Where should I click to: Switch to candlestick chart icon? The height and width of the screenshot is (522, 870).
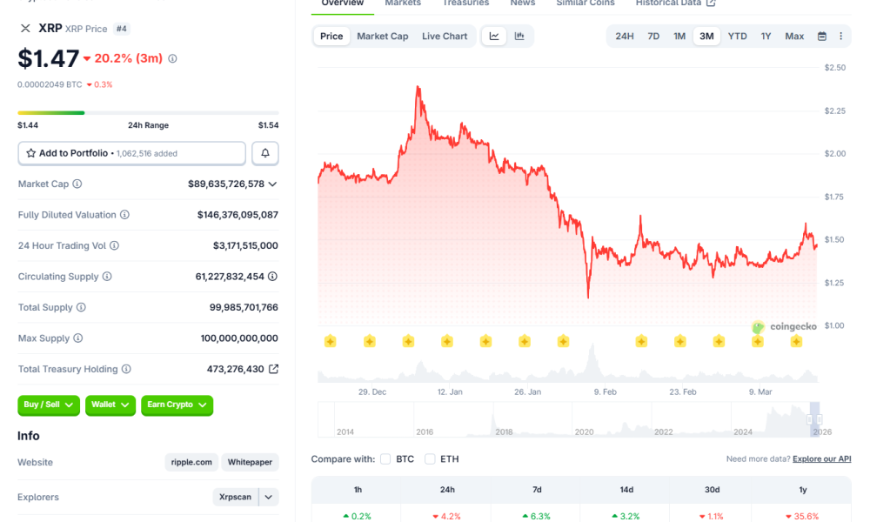519,37
